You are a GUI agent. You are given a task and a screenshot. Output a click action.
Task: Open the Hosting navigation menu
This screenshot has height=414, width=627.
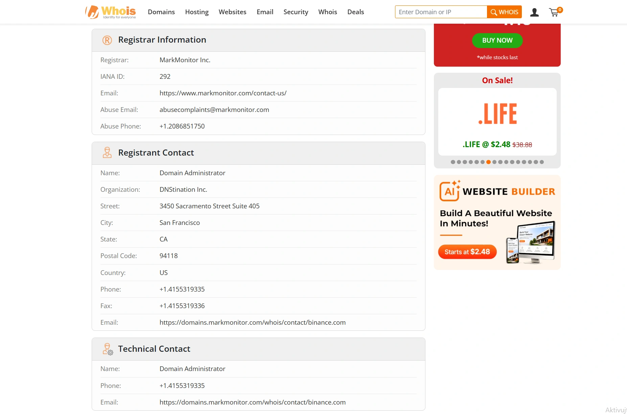[x=196, y=12]
